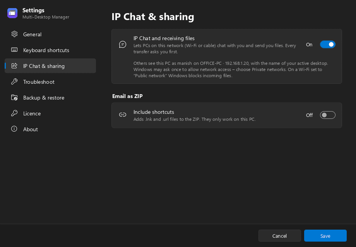Open the Backup & restore page
Viewport: 356px width, 247px height.
50,98
